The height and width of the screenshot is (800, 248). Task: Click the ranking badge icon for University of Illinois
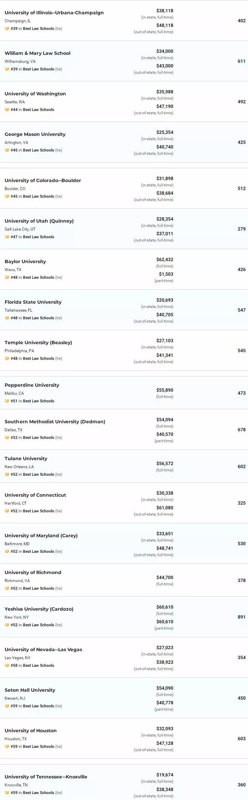click(x=7, y=29)
